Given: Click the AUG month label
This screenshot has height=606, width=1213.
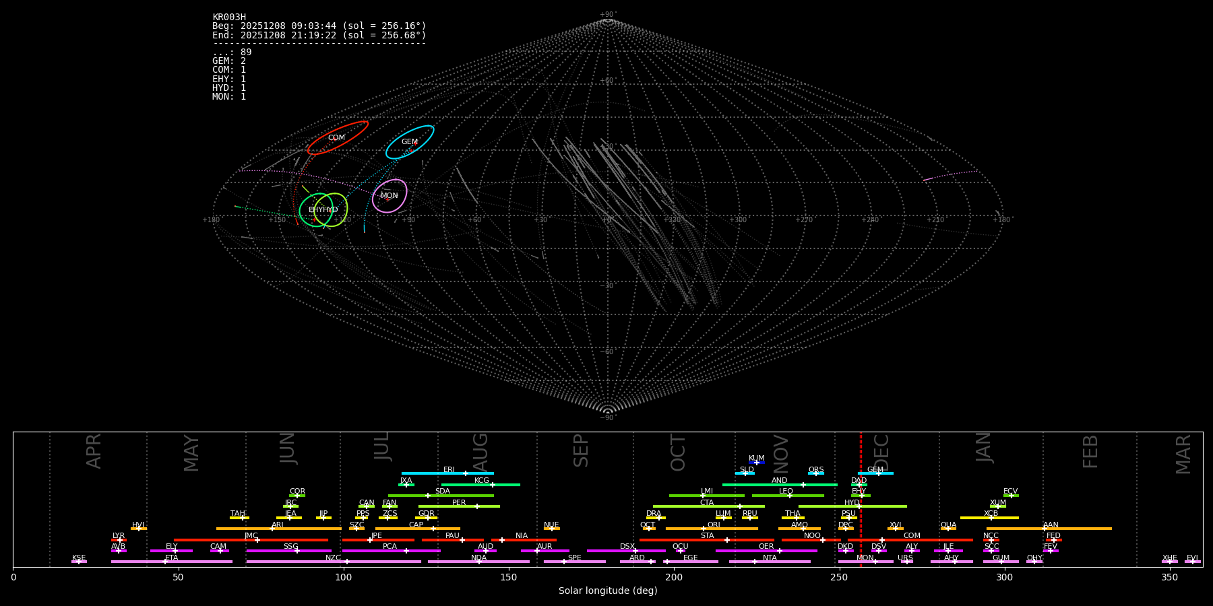Looking at the screenshot, I should coord(480,452).
